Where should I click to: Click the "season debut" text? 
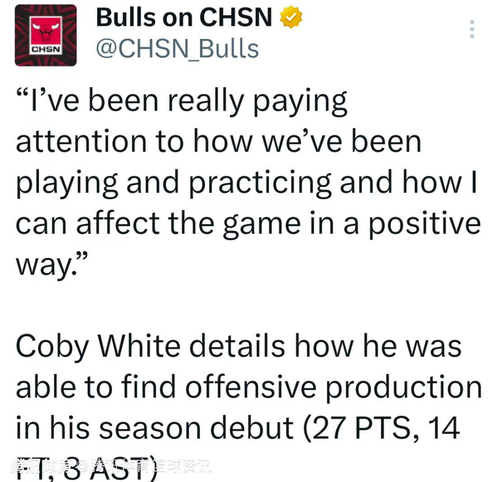pyautogui.click(x=197, y=427)
